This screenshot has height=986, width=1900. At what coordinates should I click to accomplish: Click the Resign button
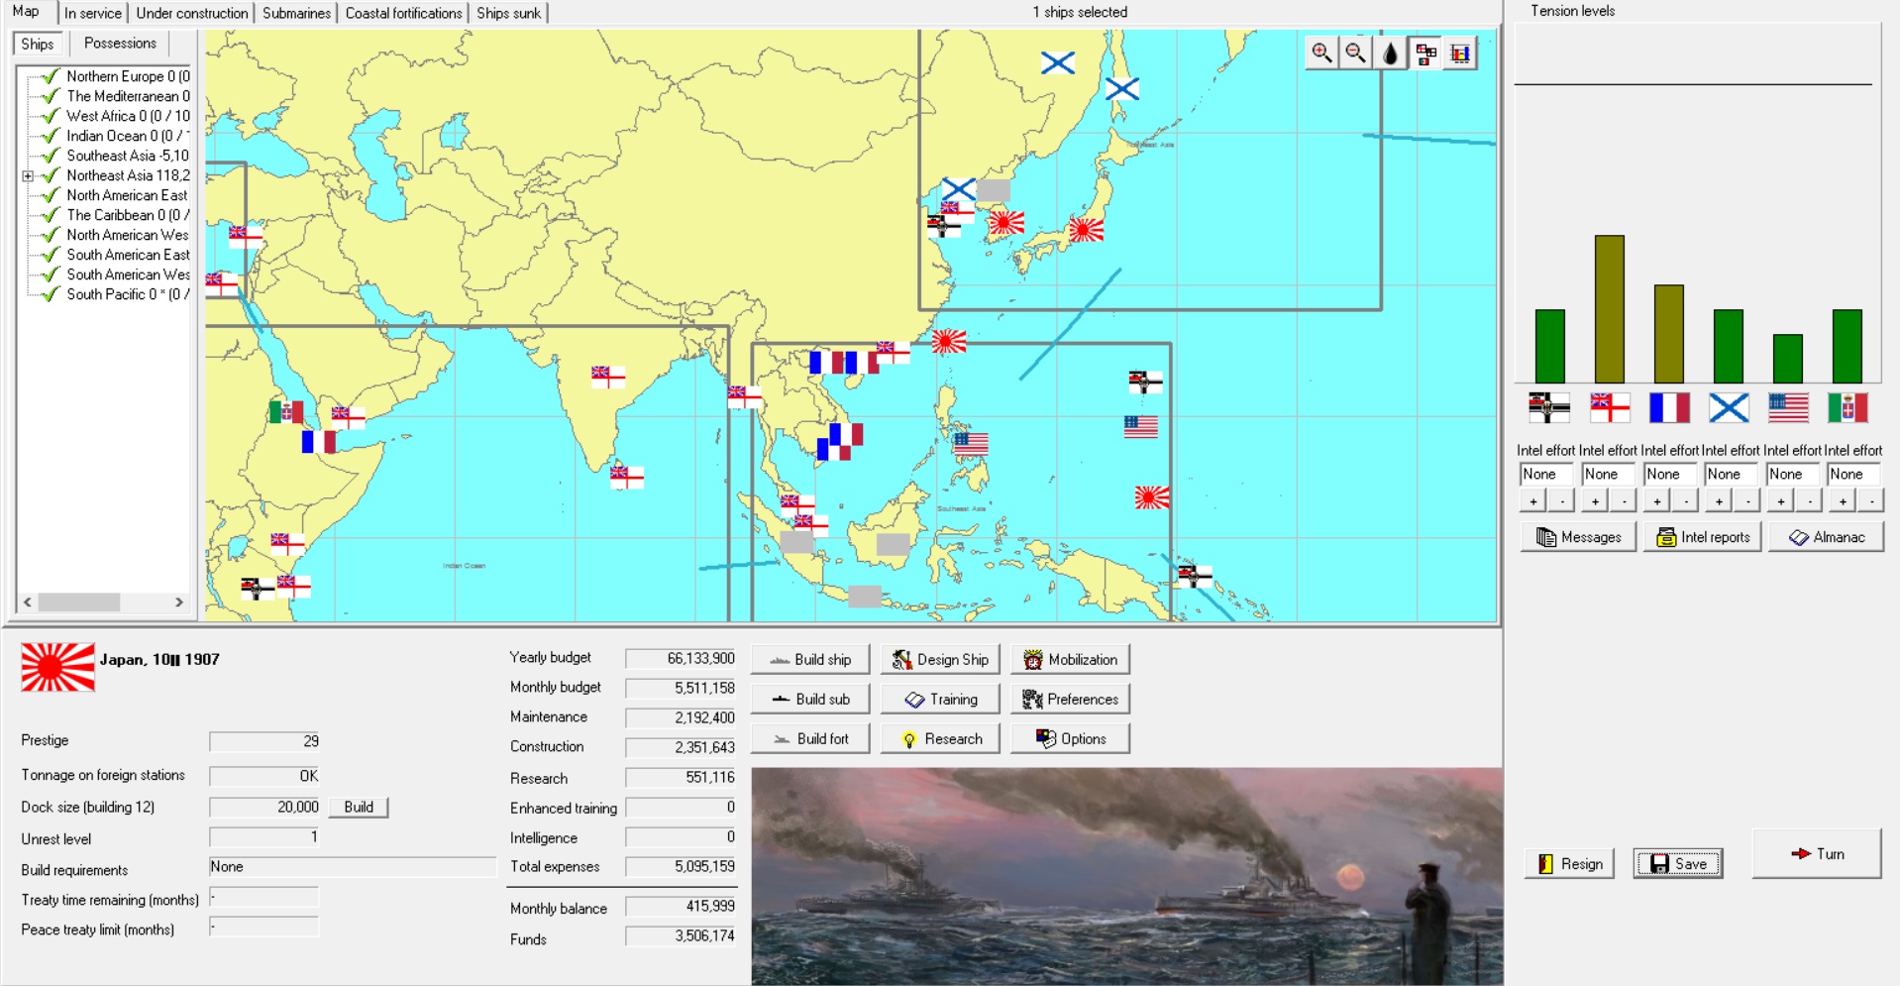1569,864
